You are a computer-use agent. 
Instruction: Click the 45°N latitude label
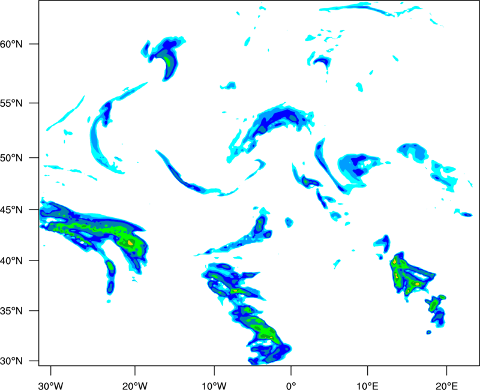point(11,209)
